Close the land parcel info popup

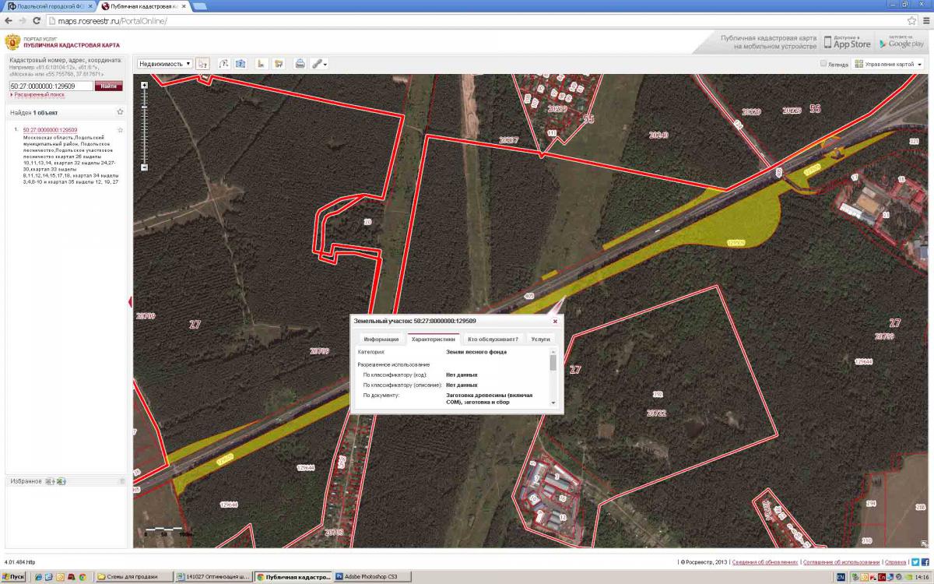(555, 321)
